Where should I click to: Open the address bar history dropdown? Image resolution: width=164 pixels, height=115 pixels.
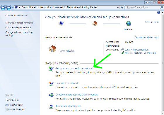(x=118, y=8)
